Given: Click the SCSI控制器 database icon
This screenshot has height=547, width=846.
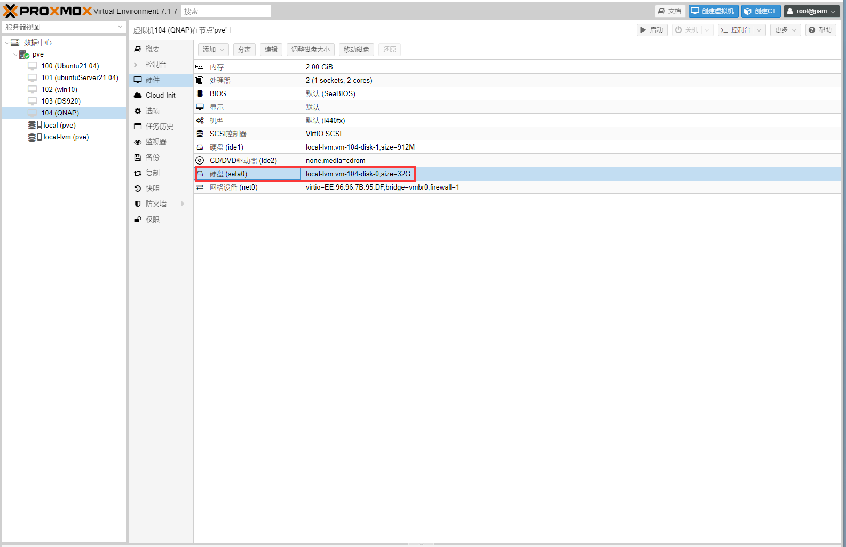Looking at the screenshot, I should tap(200, 134).
